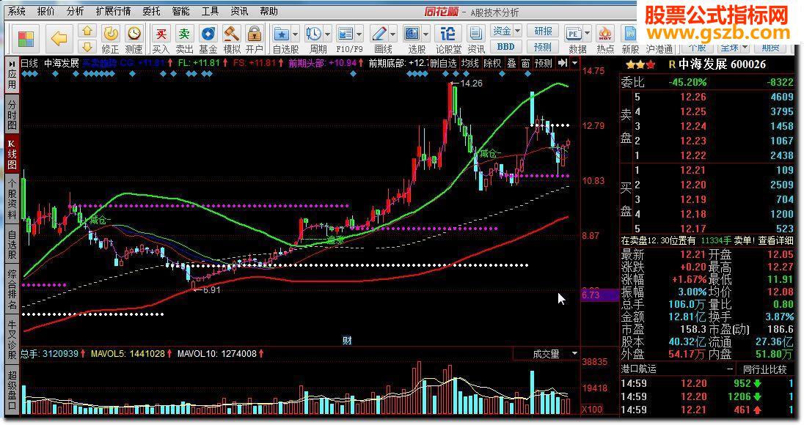Click the yellow down arrow icon
This screenshot has height=425, width=804.
click(x=87, y=47)
